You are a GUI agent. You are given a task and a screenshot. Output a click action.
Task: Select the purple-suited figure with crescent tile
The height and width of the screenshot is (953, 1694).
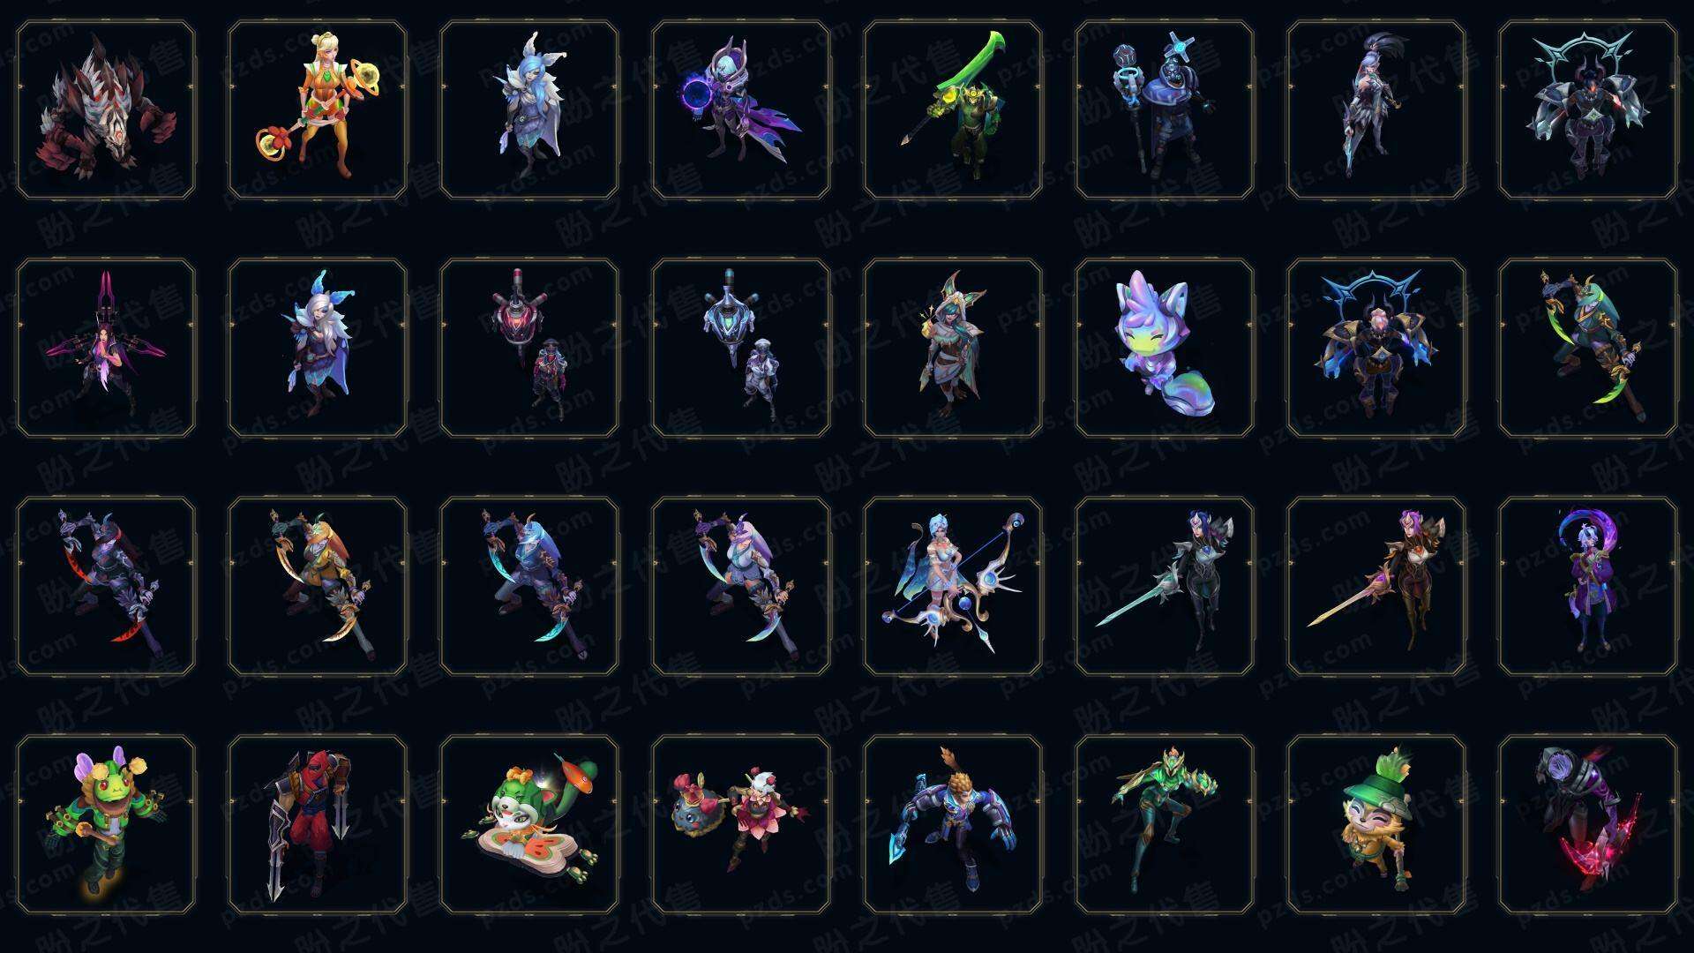coord(1588,587)
